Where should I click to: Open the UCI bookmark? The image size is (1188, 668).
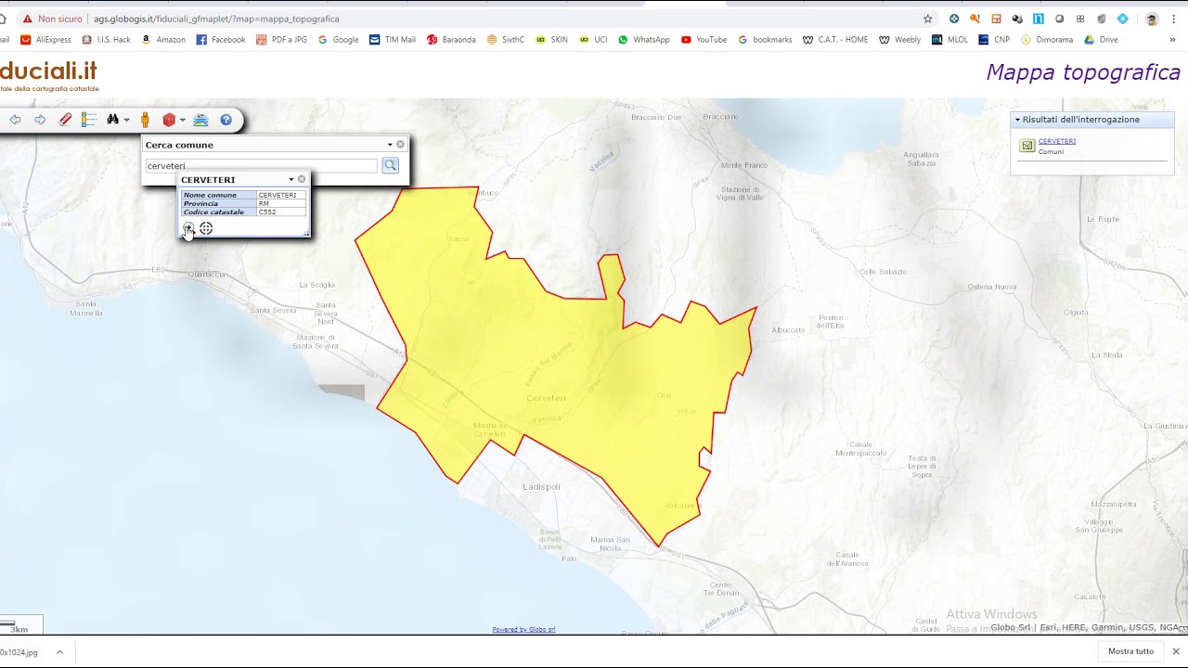[593, 40]
